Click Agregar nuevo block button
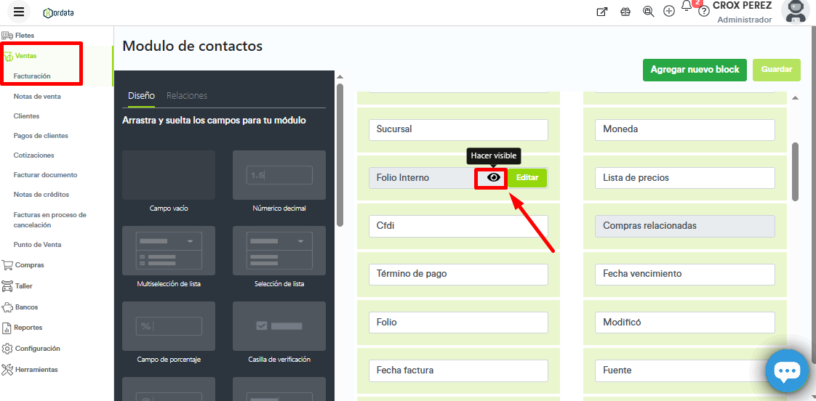Image resolution: width=816 pixels, height=401 pixels. pos(694,70)
